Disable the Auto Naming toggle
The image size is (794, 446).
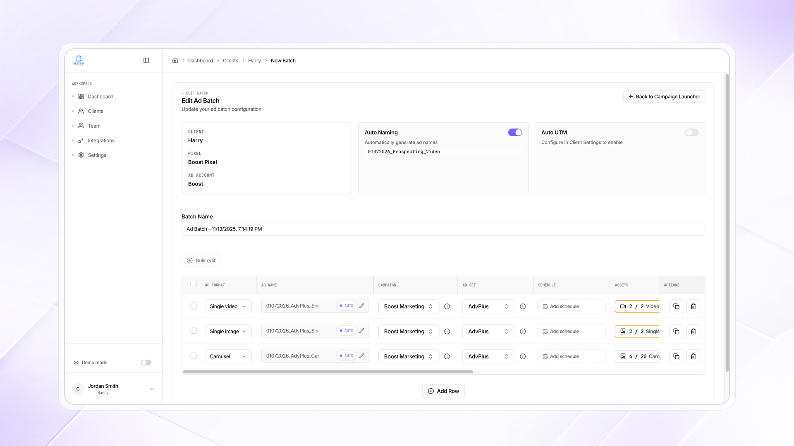coord(515,133)
